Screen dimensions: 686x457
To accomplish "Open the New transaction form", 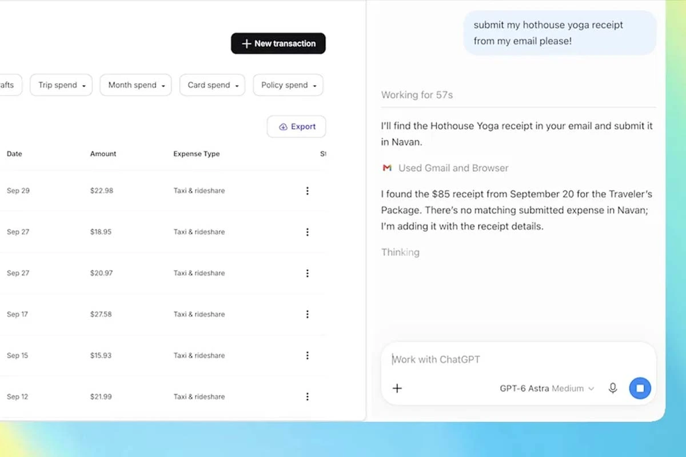I will pyautogui.click(x=278, y=43).
